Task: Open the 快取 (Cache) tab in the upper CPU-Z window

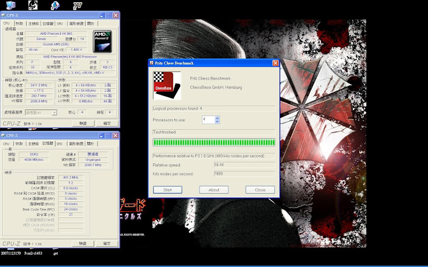Action: click(x=19, y=23)
